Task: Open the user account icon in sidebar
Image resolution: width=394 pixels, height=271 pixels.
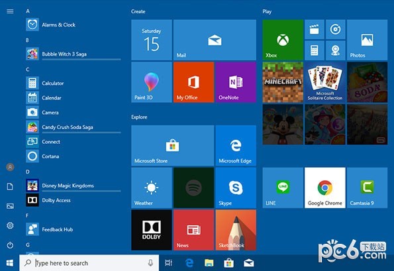Action: [10, 167]
